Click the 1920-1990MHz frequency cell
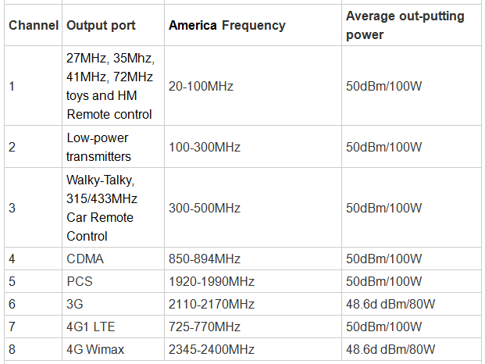Image resolution: width=485 pixels, height=364 pixels. pyautogui.click(x=211, y=280)
